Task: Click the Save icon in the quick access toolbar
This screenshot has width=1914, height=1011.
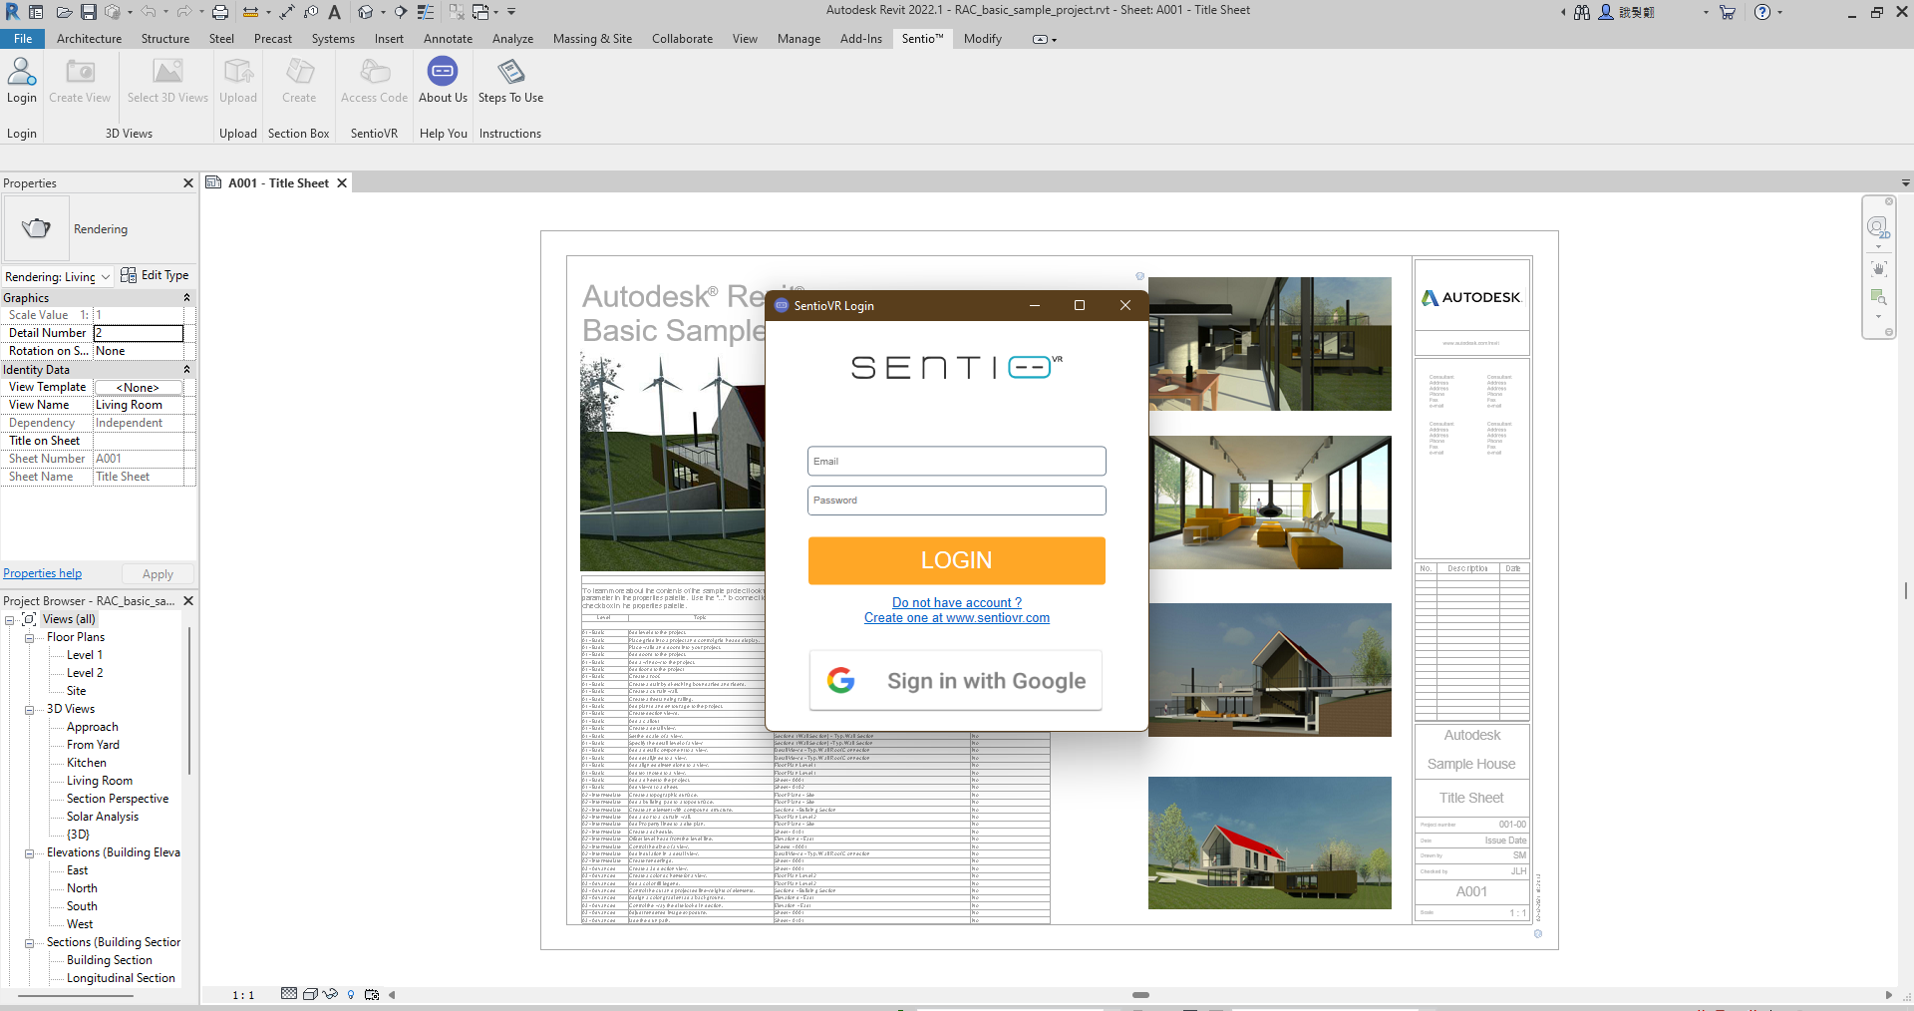Action: [89, 12]
